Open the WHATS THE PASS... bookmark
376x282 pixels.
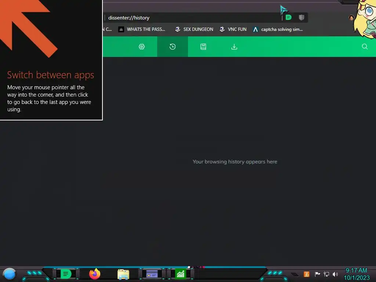click(x=142, y=29)
